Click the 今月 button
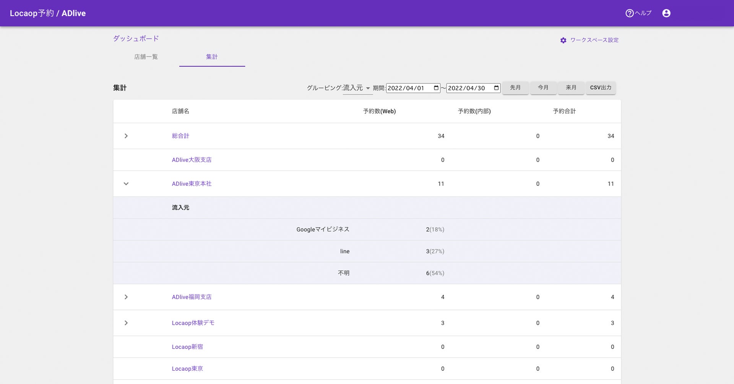Screen dimensions: 734x384 click(543, 88)
